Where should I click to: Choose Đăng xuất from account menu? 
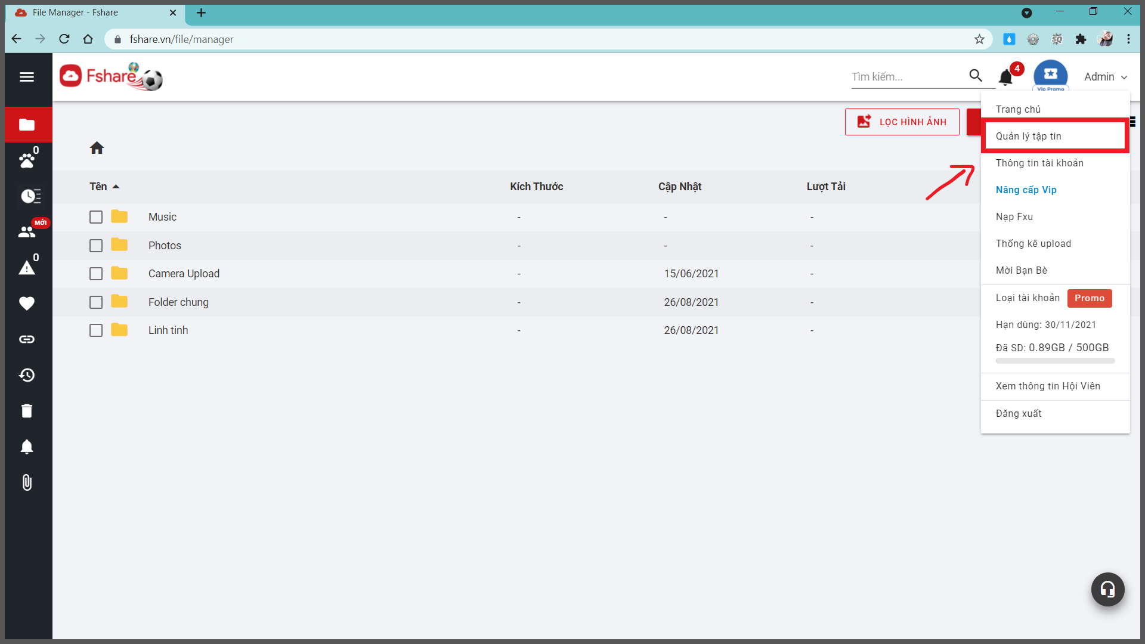pos(1019,413)
